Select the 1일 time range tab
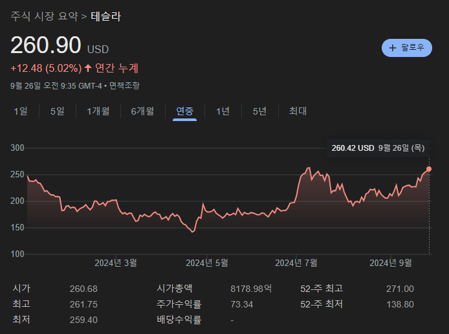 coord(21,111)
